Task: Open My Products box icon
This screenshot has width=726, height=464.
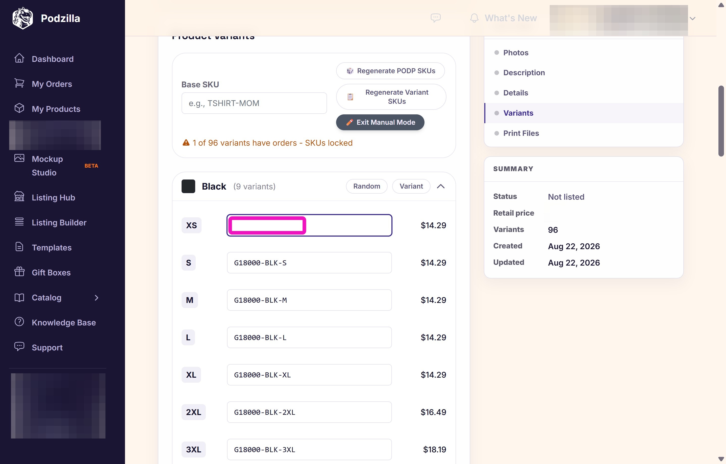Action: pos(19,108)
